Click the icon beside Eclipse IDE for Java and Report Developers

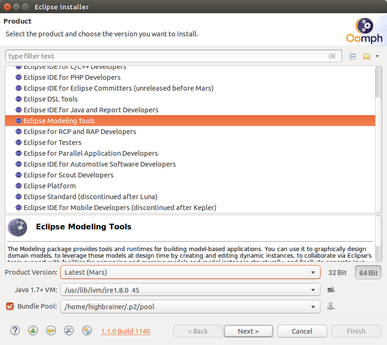18,110
